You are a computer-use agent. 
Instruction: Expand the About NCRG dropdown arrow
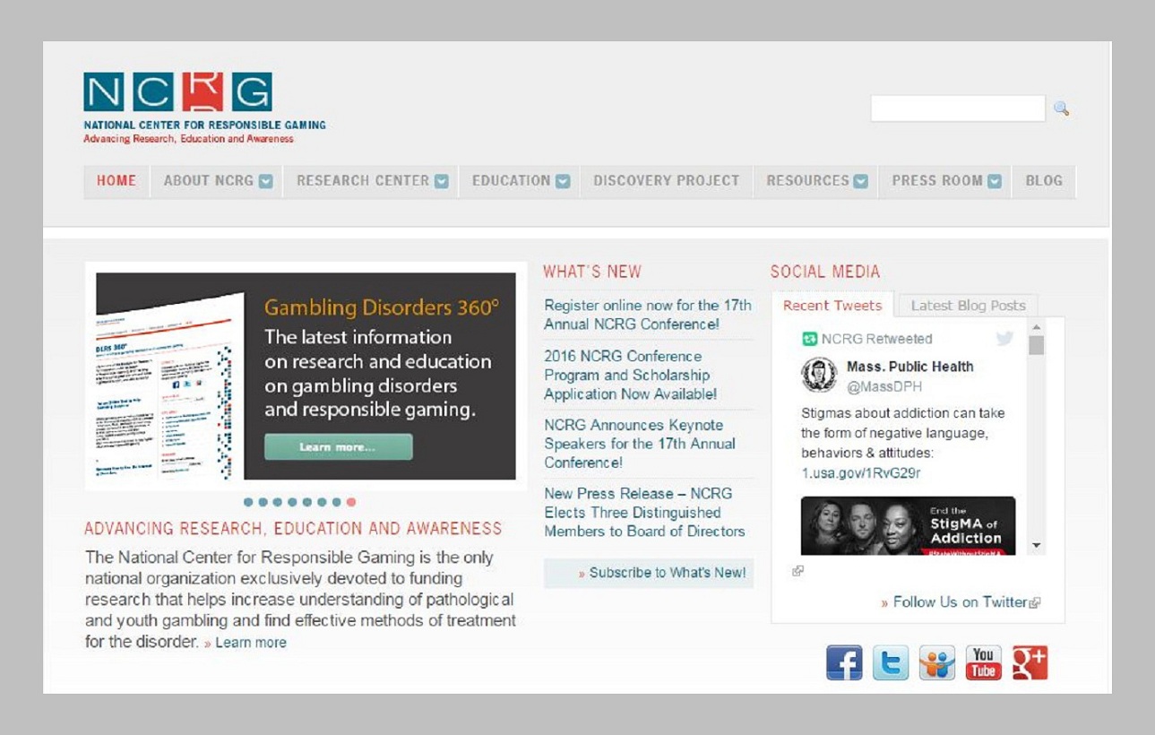(x=266, y=181)
